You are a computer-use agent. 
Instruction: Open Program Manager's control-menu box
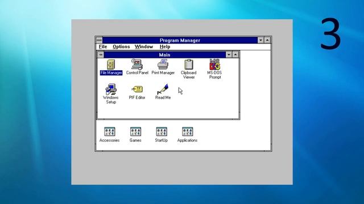click(99, 40)
